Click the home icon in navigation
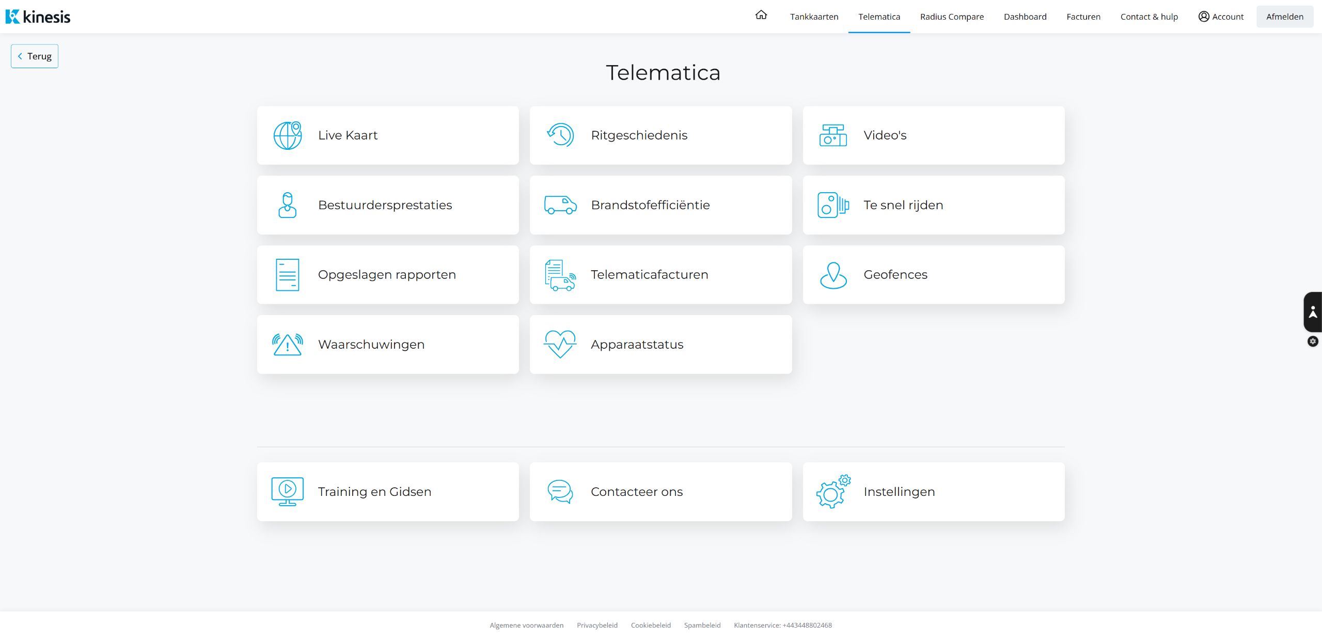This screenshot has width=1322, height=639. [x=761, y=15]
